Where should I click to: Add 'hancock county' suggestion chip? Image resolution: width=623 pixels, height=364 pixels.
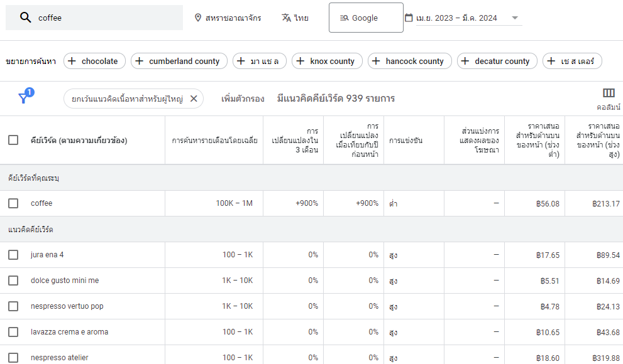tap(409, 61)
